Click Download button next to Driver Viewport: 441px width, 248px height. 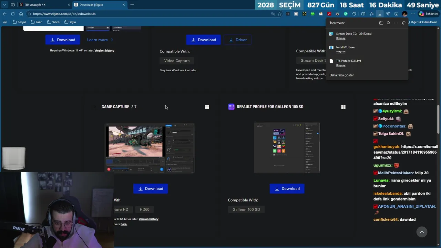203,40
